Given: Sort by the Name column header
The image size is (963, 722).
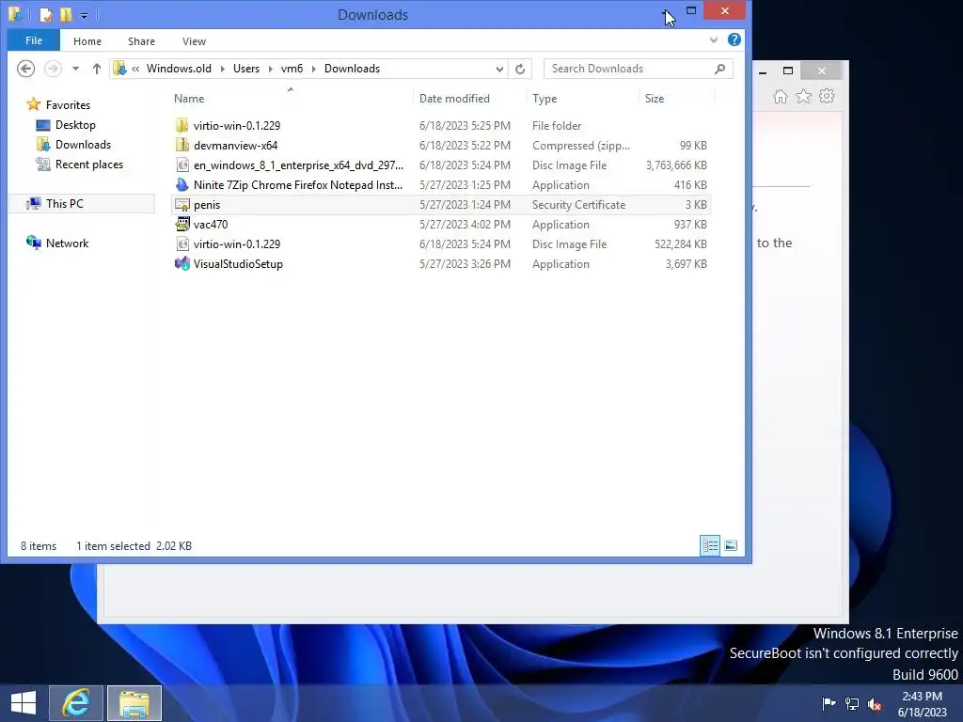Looking at the screenshot, I should tap(188, 98).
